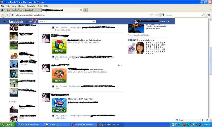Open the Facebook messages icon
Viewport: 212px width, 127px height.
click(x=31, y=21)
